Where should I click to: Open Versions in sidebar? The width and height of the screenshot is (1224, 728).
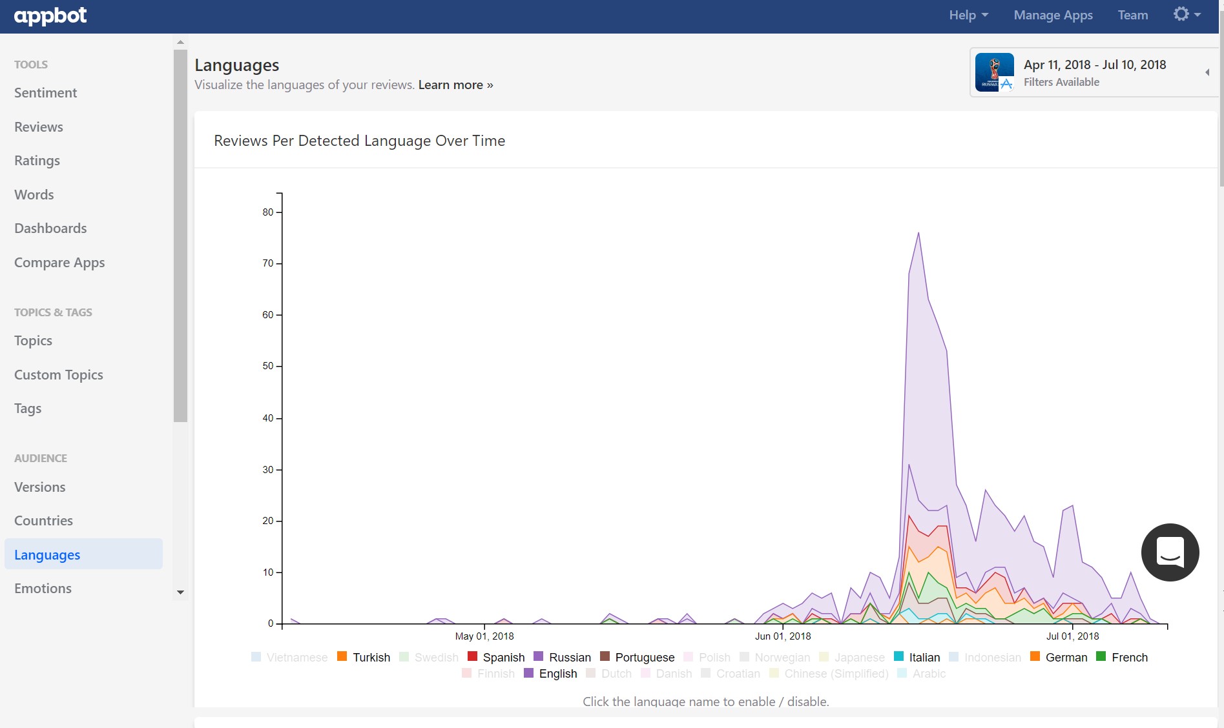click(39, 487)
